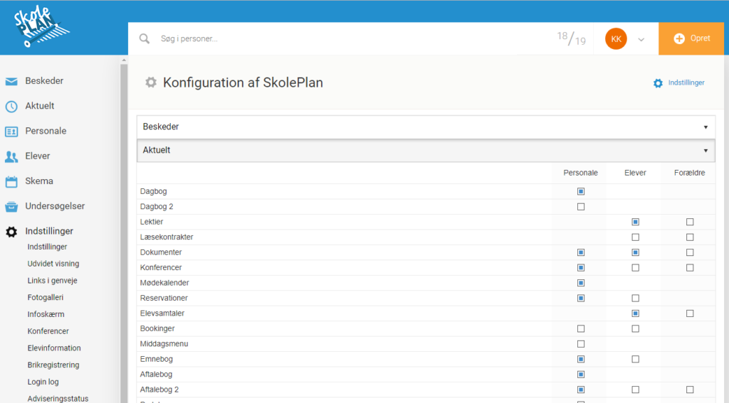
Task: Uncheck Lektier for Elever
Action: point(635,222)
